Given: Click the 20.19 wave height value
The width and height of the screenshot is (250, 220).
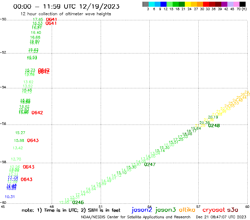Looking at the screenshot, I should click(213, 117).
